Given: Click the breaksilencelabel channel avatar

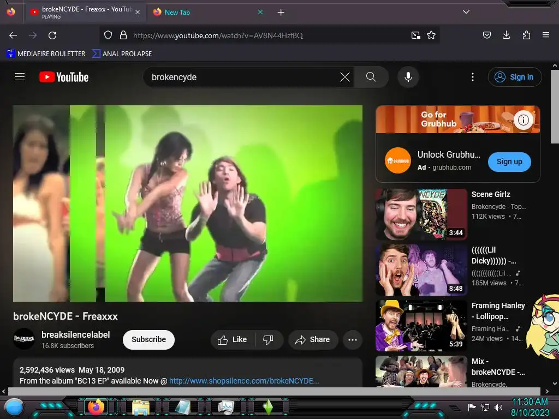Looking at the screenshot, I should 24,339.
